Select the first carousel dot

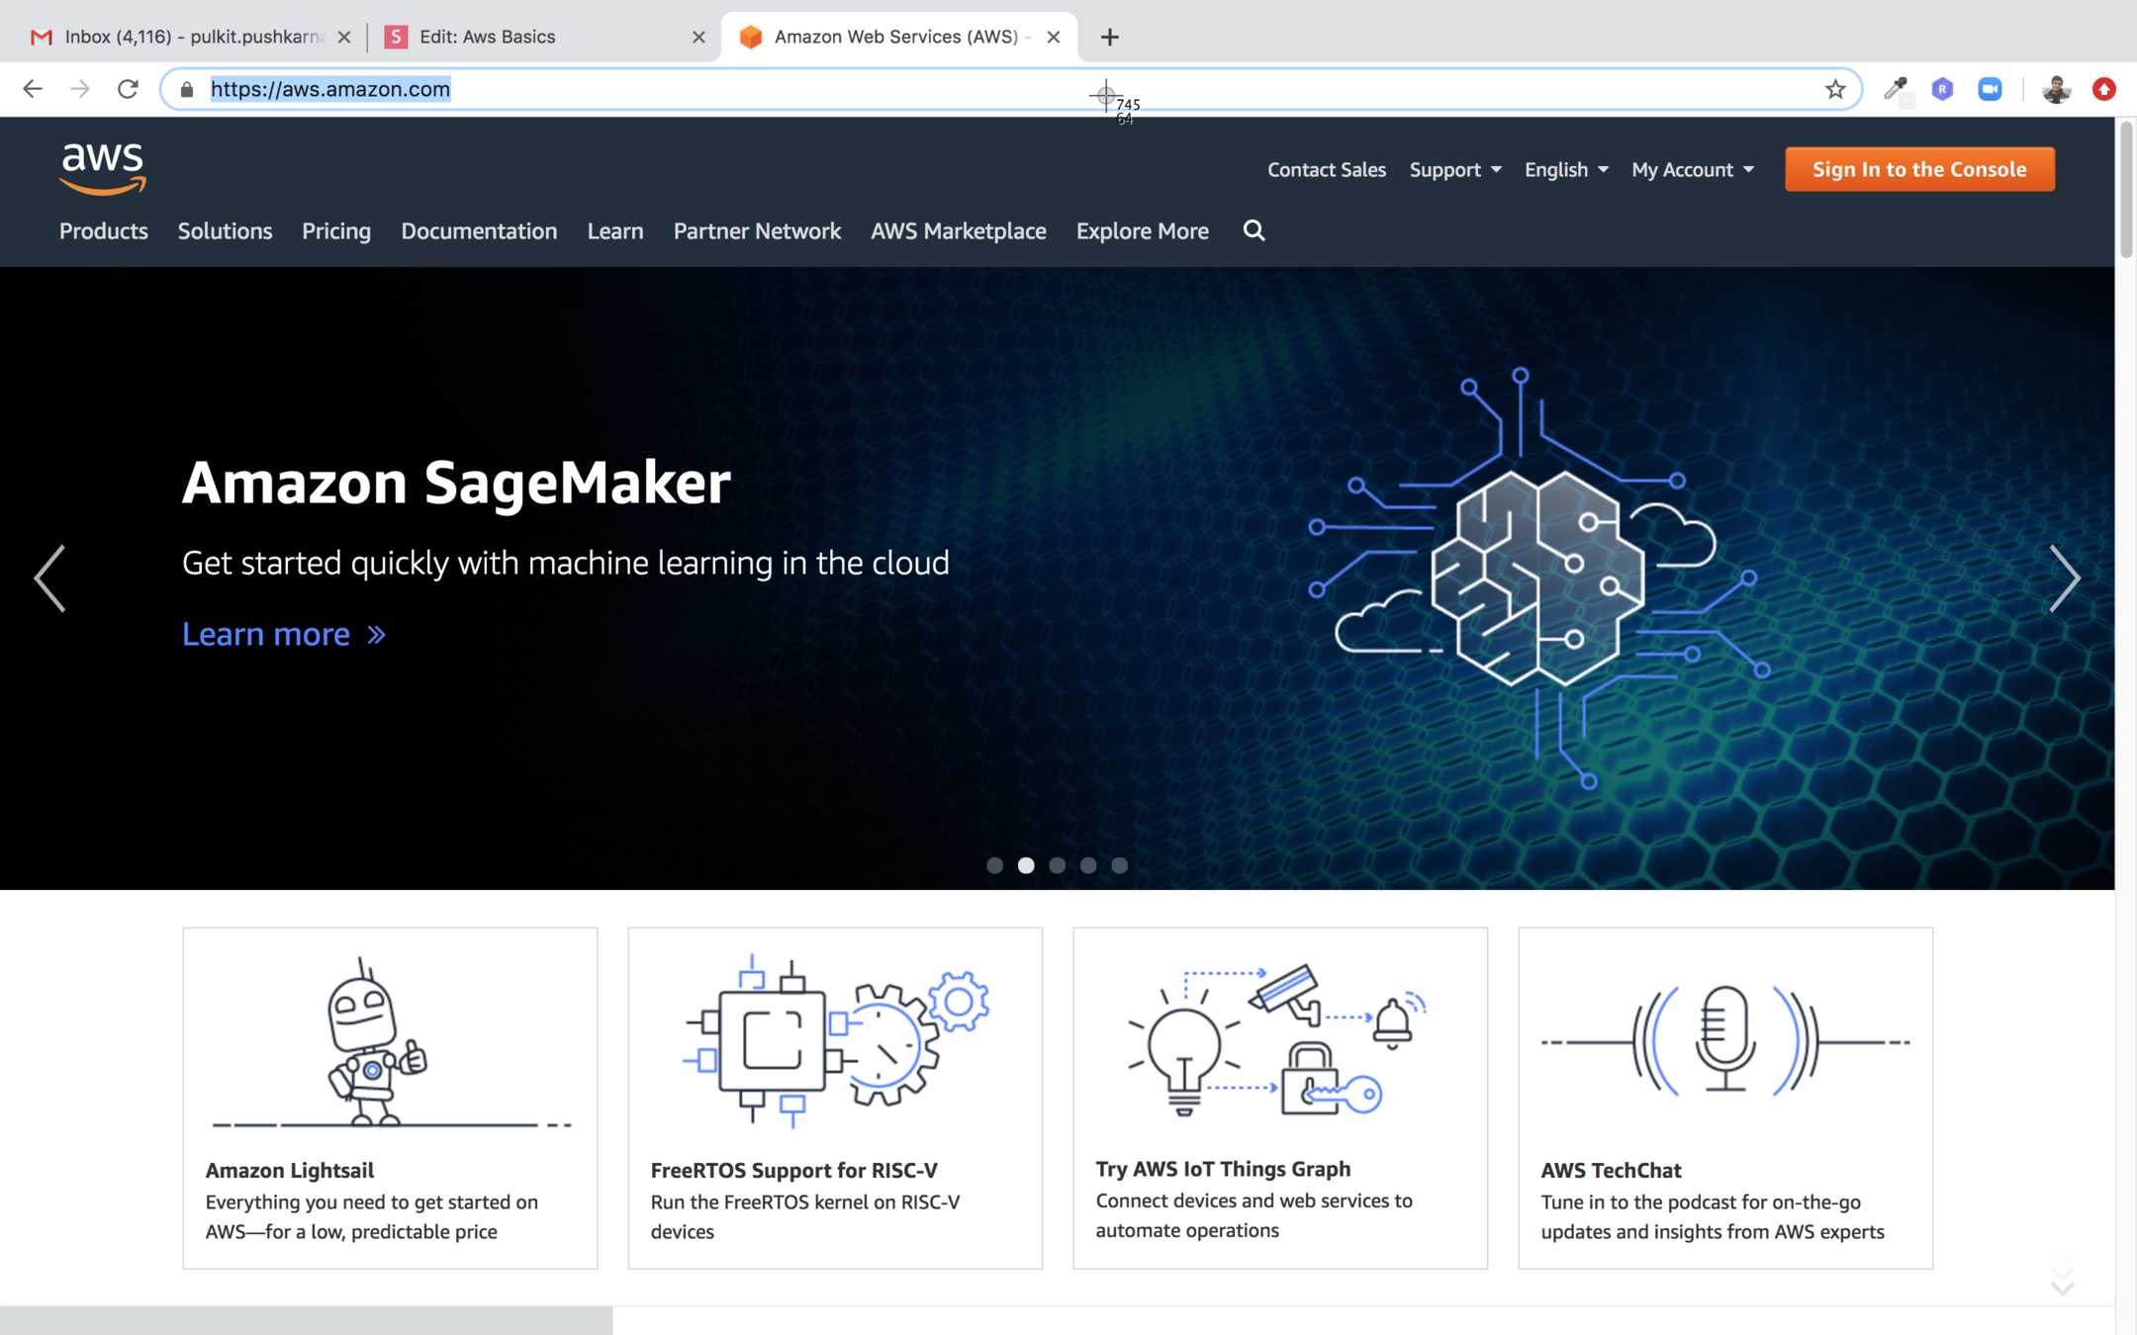click(995, 865)
